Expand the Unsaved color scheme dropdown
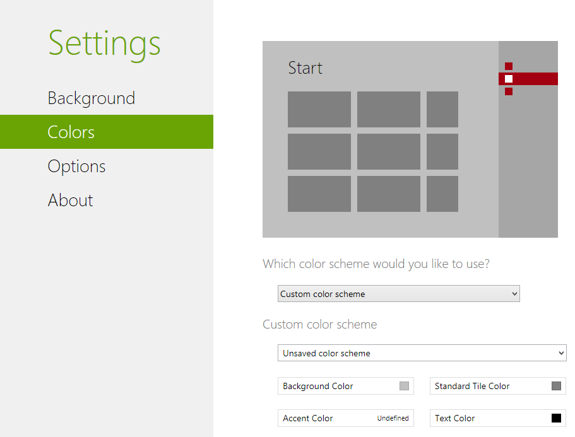The image size is (575, 437). tap(422, 353)
